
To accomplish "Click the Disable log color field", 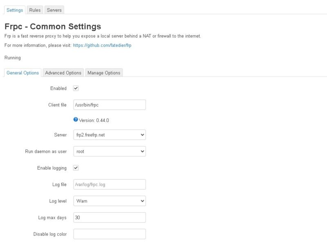I will [x=110, y=234].
